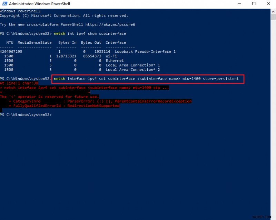Click the last PS C:\Windows\system32> prompt

pos(26,115)
